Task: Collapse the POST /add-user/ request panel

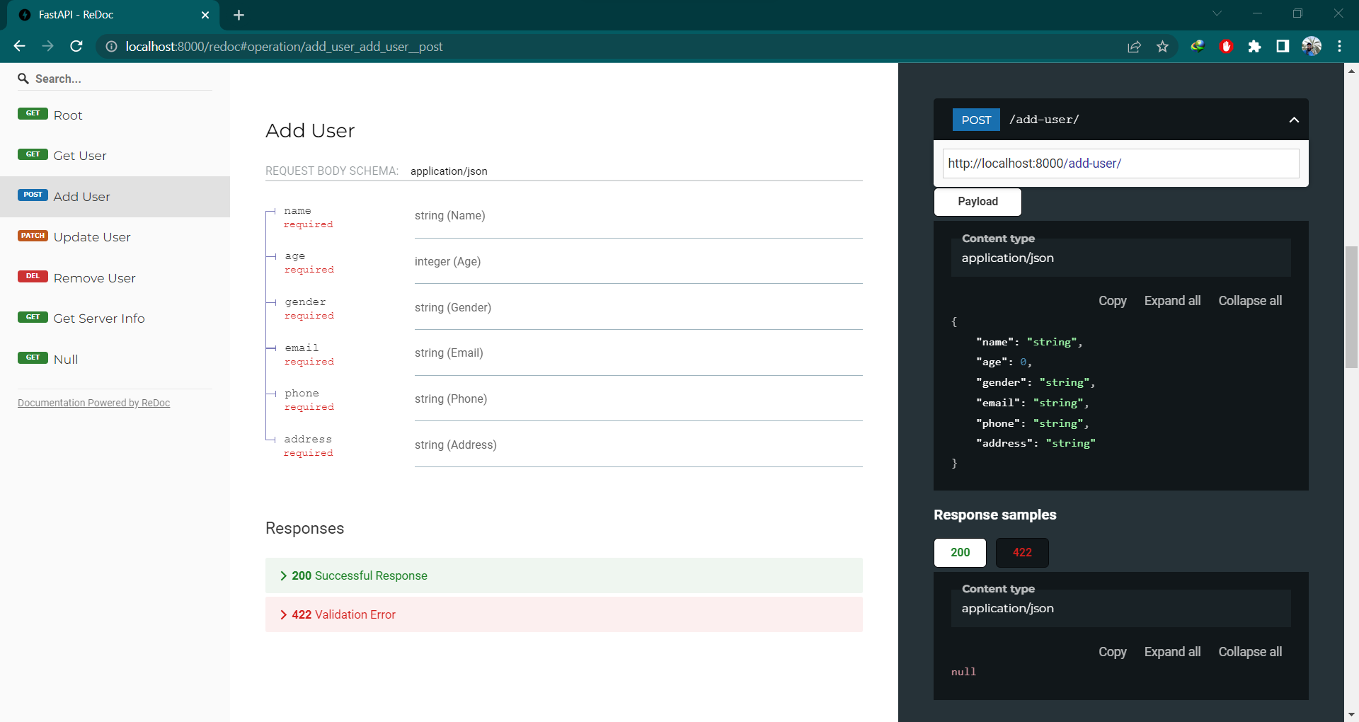Action: point(1294,120)
